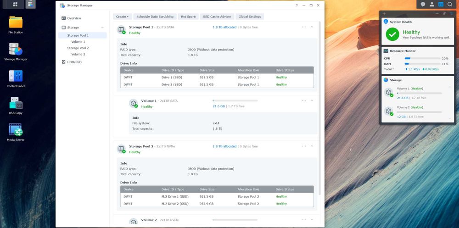459x228 pixels.
Task: Click Schedule Data Scrubbing button
Action: pyautogui.click(x=155, y=17)
